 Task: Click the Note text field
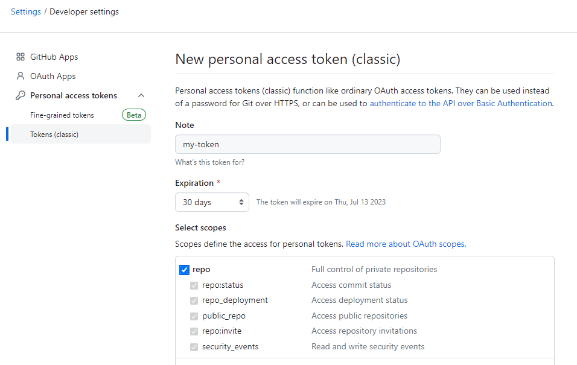pyautogui.click(x=307, y=144)
